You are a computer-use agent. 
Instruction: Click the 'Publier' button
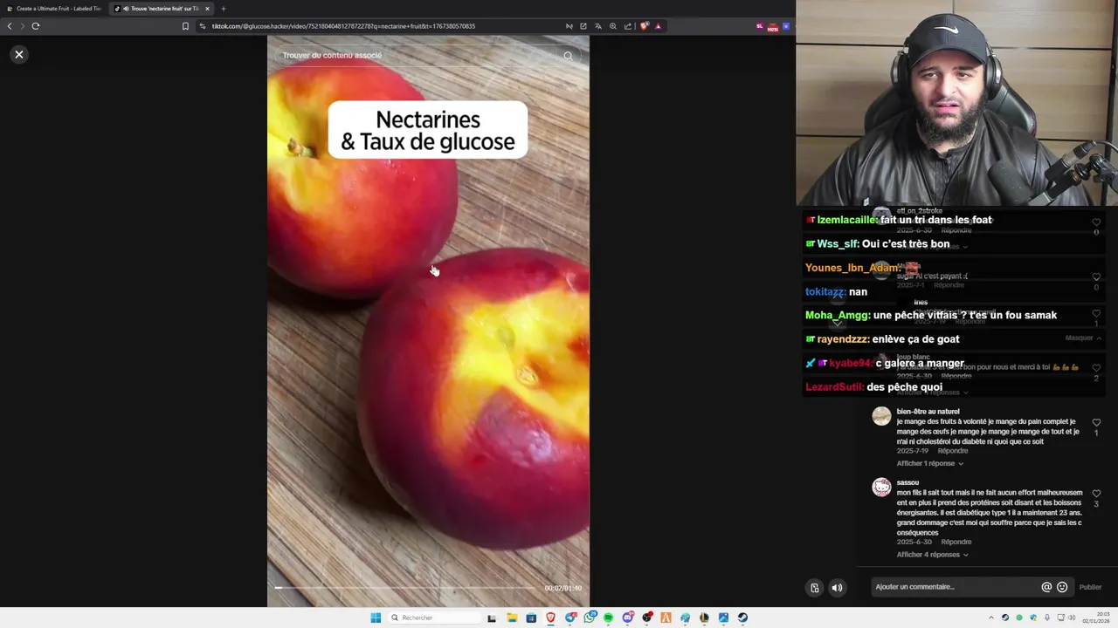1090,587
